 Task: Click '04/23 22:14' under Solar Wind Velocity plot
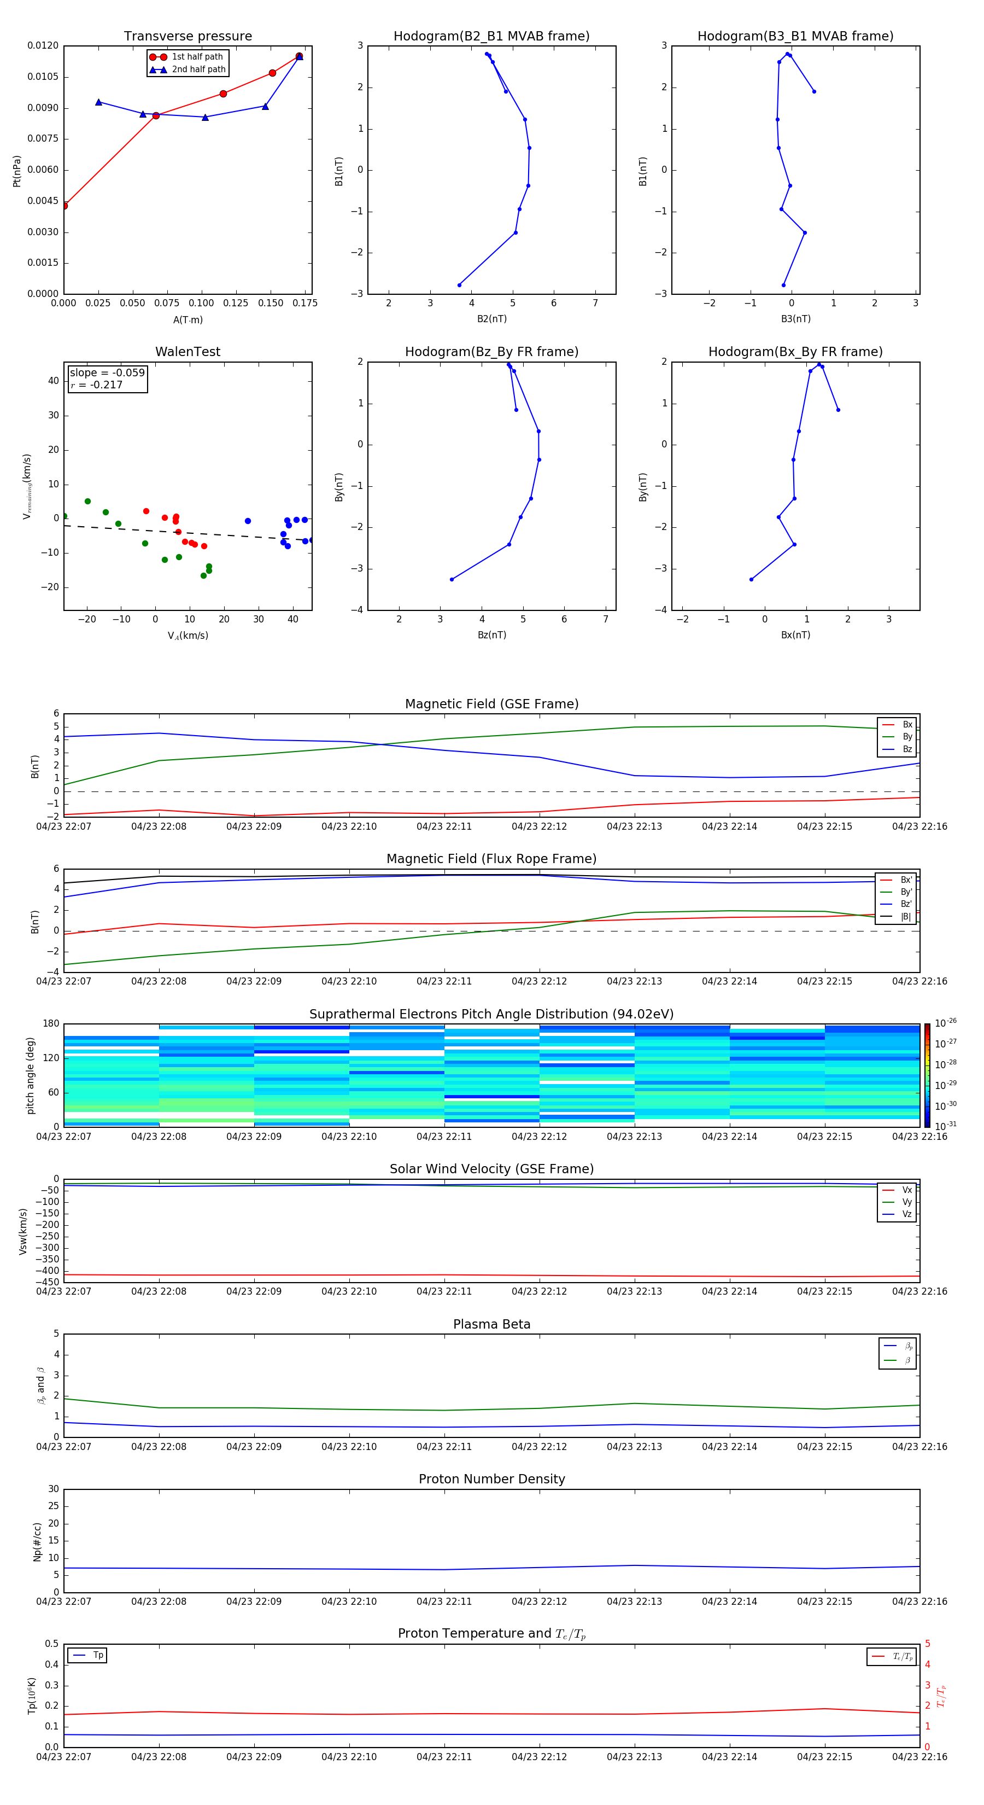[x=730, y=1291]
